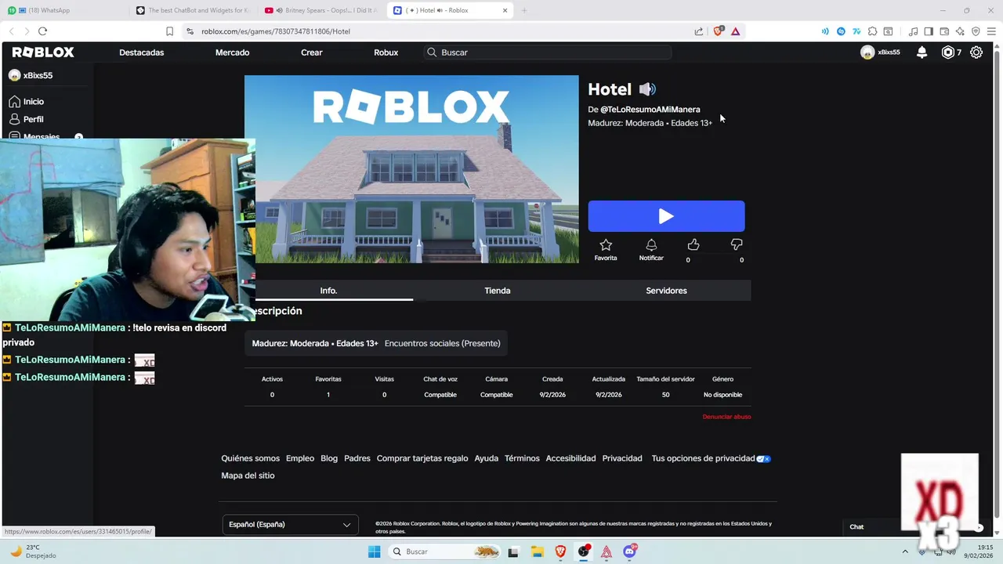Screen dimensions: 1003x564
Task: Click the Roblox logo in header
Action: click(43, 52)
